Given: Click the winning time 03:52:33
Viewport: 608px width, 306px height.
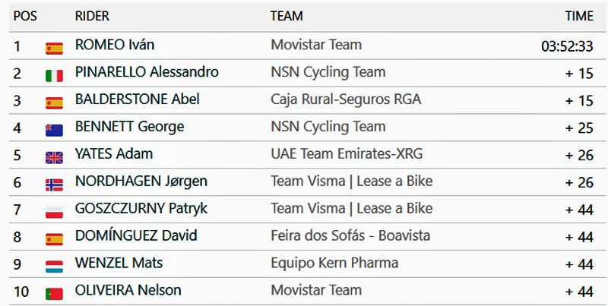Looking at the screenshot, I should click(567, 46).
